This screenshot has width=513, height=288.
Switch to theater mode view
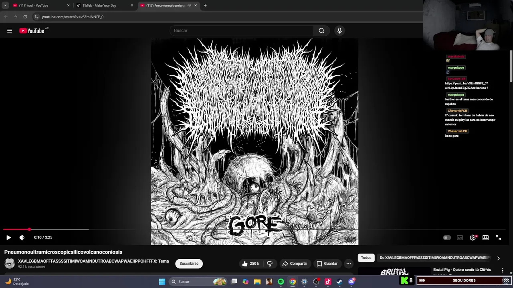coord(485,238)
